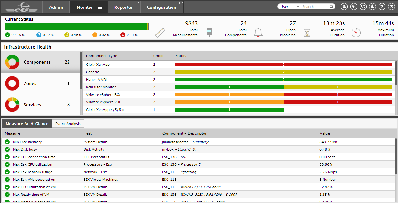398x203 pixels.
Task: Open the Admin menu
Action: point(56,7)
